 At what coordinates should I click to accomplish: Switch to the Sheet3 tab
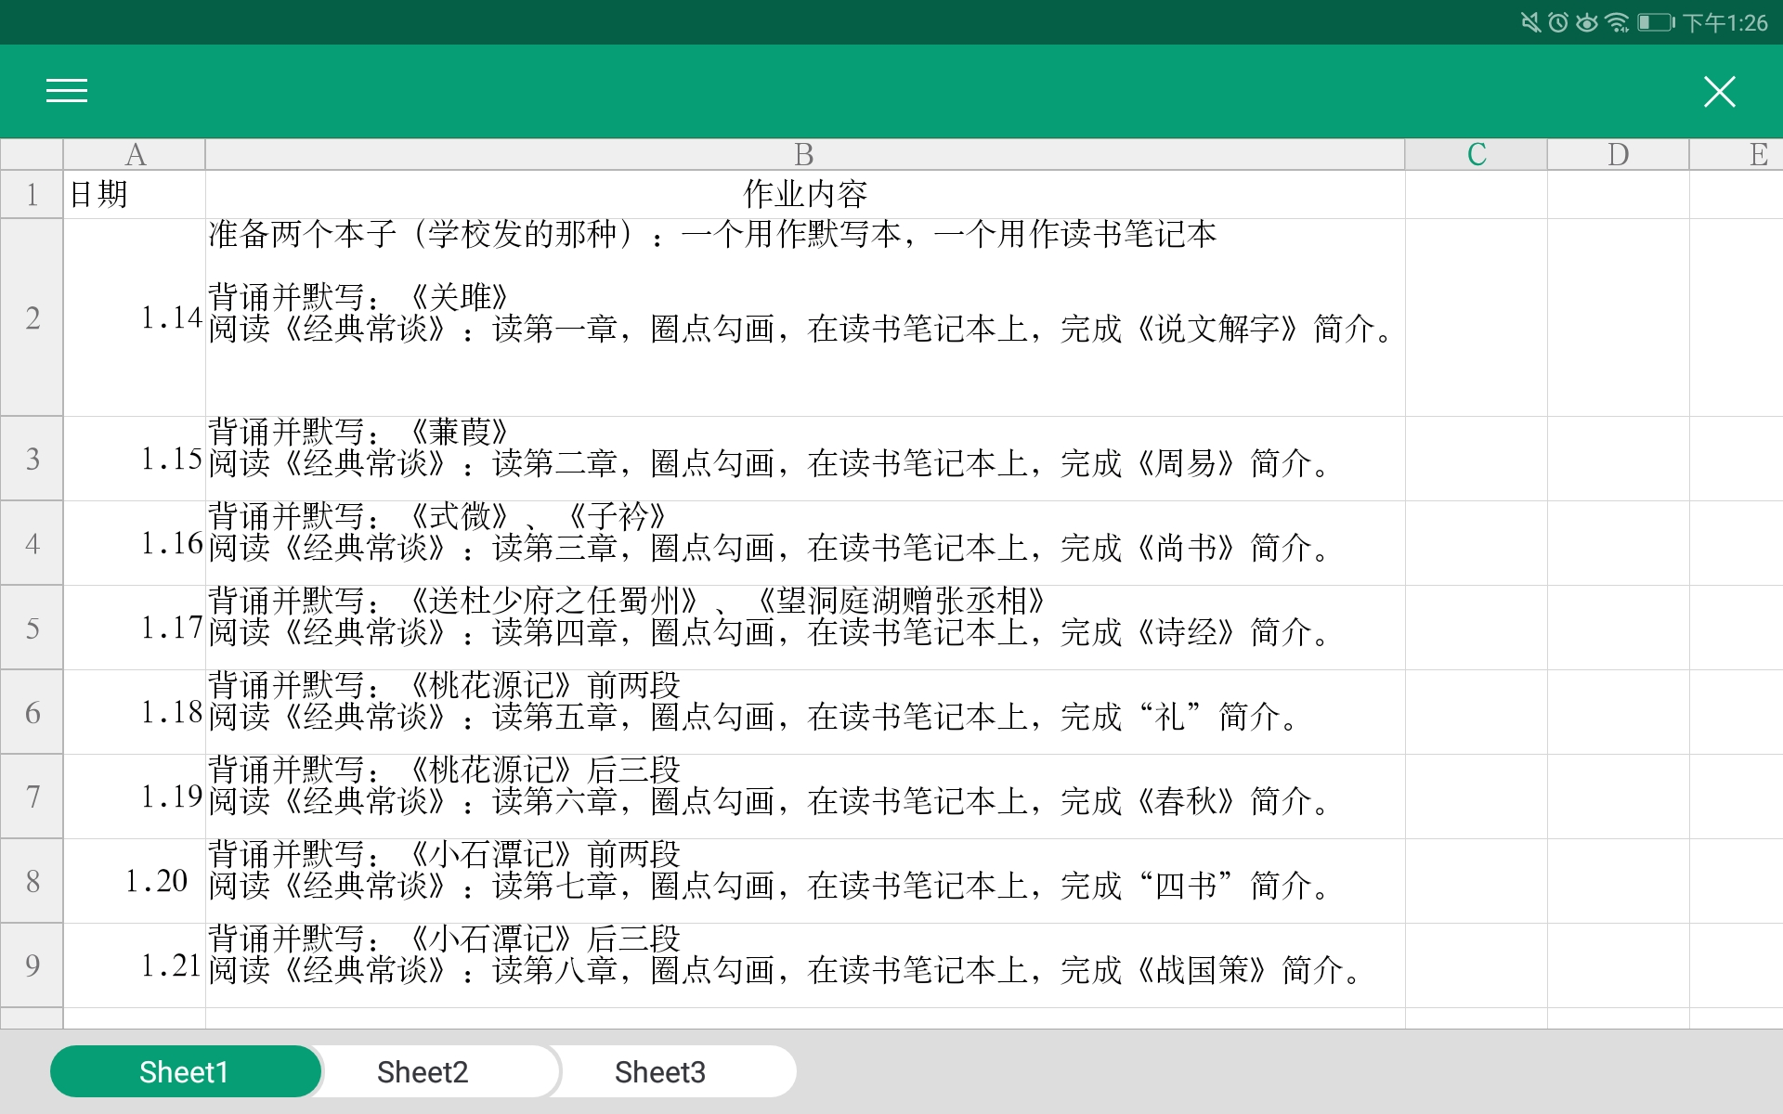660,1070
